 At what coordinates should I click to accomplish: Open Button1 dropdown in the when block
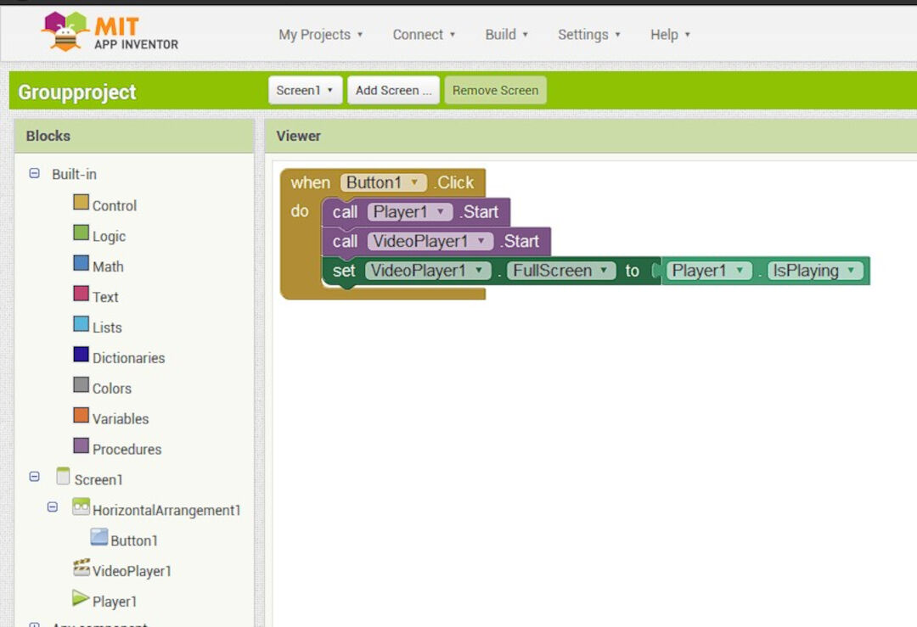(383, 182)
